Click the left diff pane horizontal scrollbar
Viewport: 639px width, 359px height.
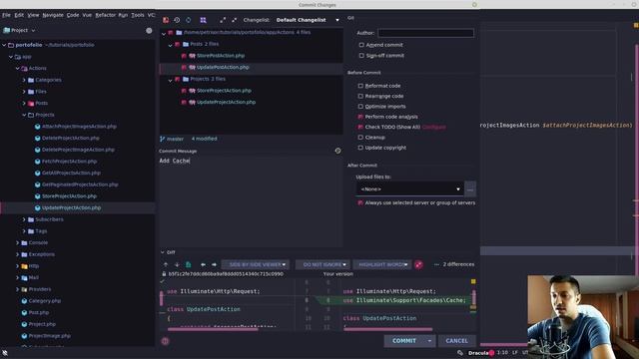pyautogui.click(x=213, y=329)
